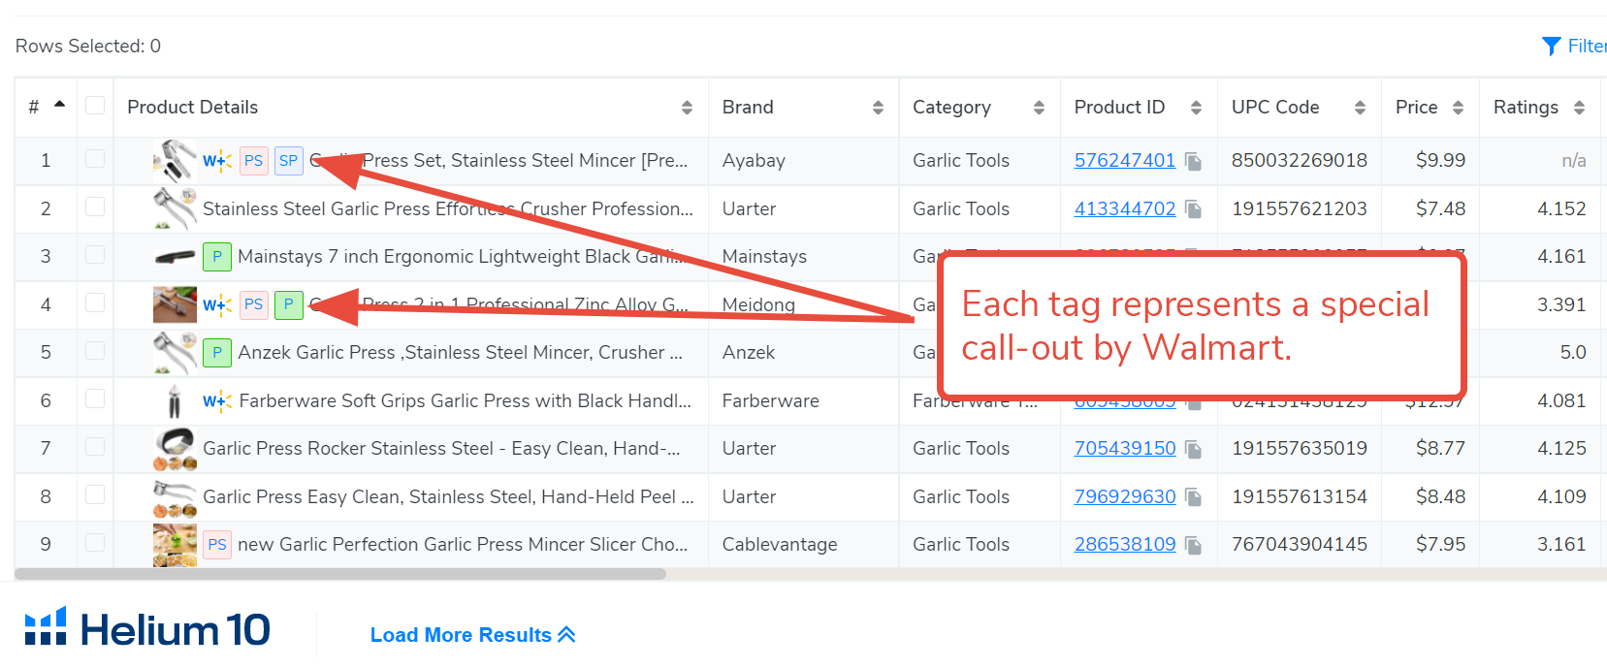
Task: Click the green P tag on Mainstays row
Action: pyautogui.click(x=217, y=257)
